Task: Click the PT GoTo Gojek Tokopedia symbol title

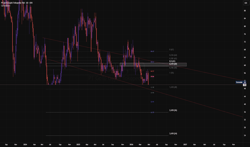Action: coord(17,3)
